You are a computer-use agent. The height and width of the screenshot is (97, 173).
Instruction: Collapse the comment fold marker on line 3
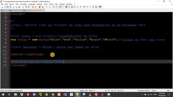click(10, 21)
